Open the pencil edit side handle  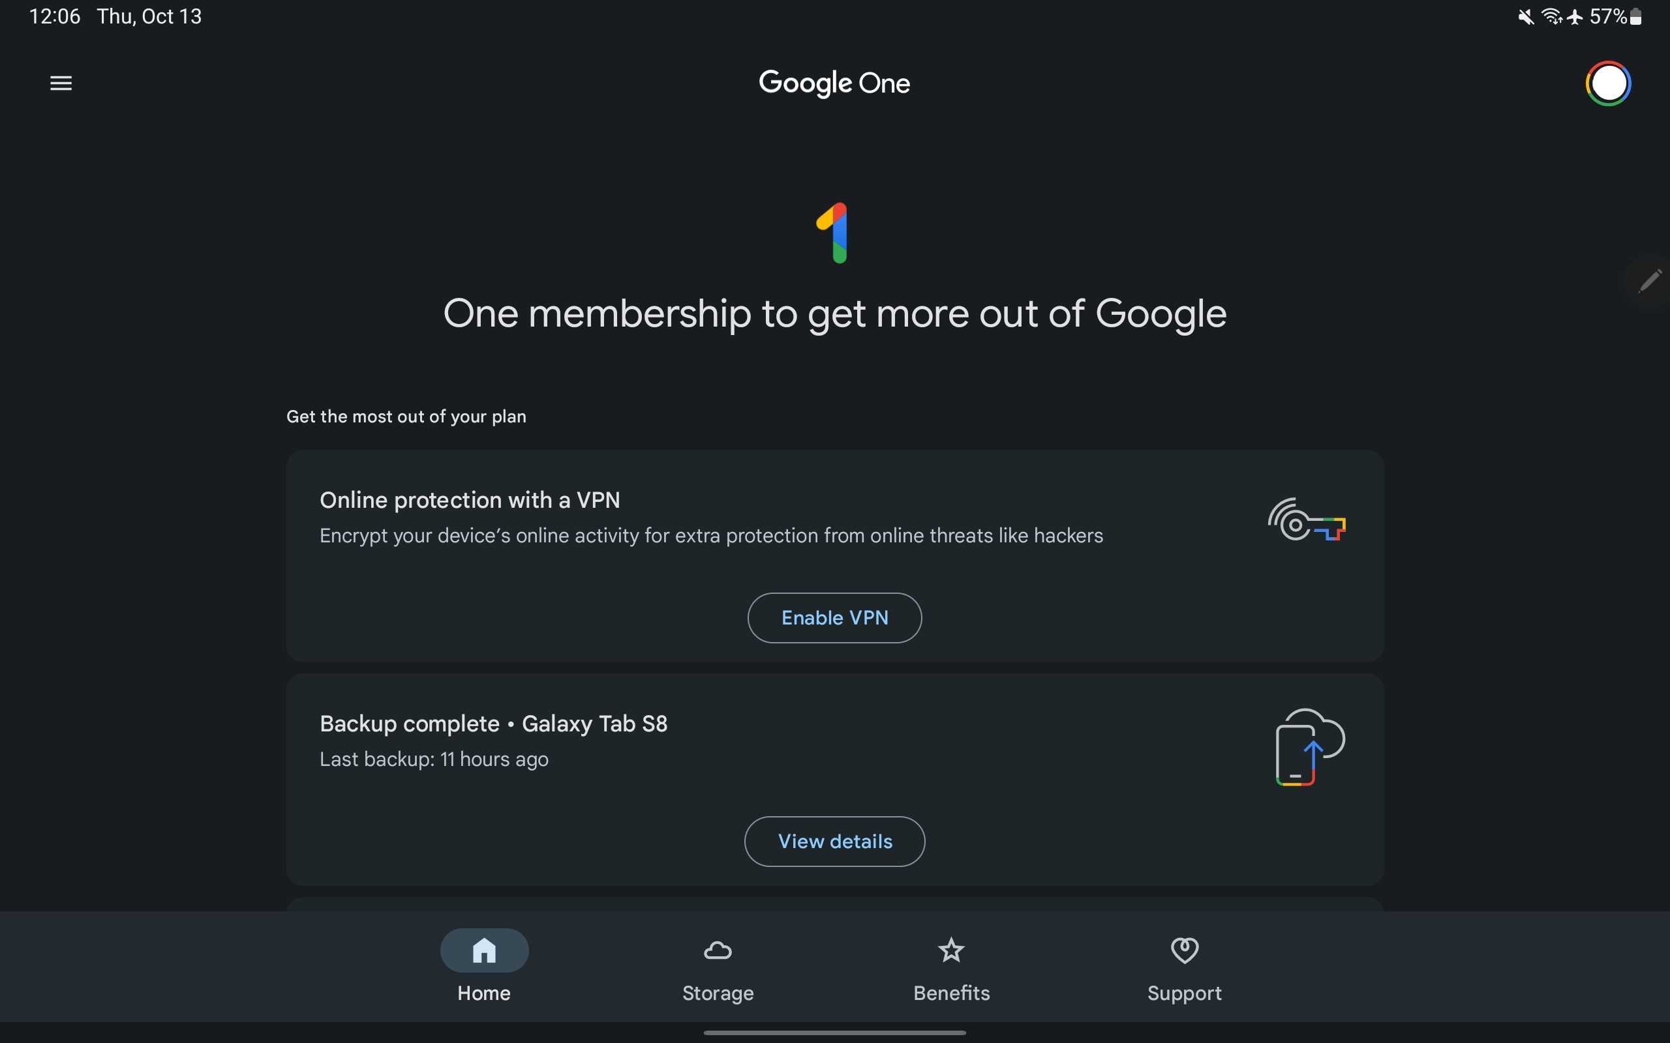tap(1649, 280)
